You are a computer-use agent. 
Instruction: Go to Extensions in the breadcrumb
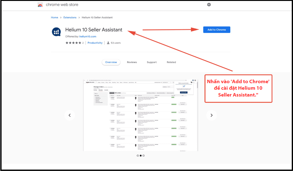(x=70, y=17)
